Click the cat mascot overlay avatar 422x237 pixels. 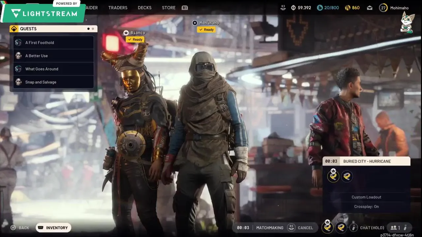coord(407,22)
